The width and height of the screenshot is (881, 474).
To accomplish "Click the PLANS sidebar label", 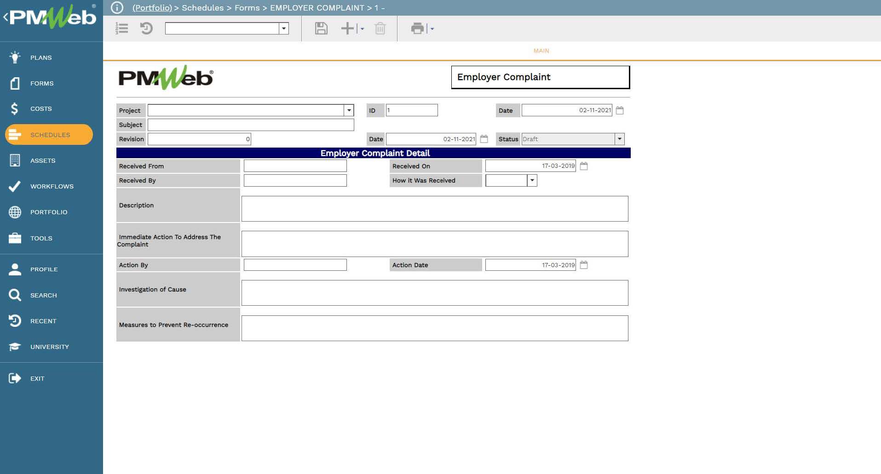I will pyautogui.click(x=41, y=57).
